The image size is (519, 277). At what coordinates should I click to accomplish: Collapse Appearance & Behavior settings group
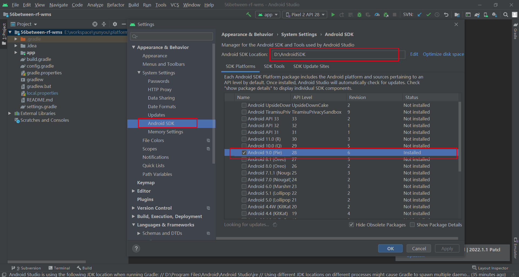pos(134,47)
